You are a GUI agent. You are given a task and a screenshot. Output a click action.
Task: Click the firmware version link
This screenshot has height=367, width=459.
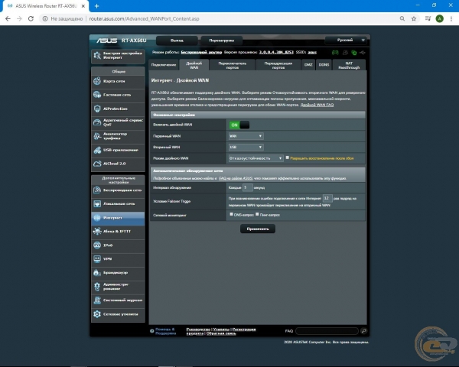click(x=276, y=52)
